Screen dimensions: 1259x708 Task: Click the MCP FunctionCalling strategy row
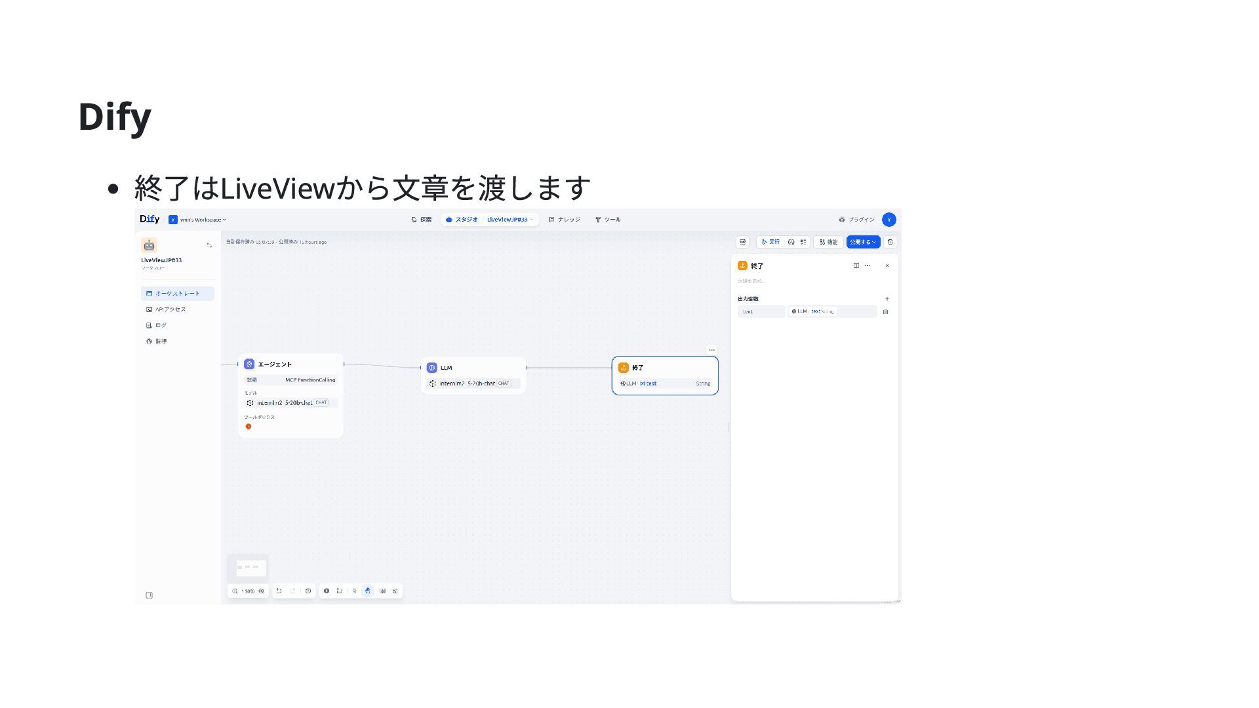(x=291, y=380)
